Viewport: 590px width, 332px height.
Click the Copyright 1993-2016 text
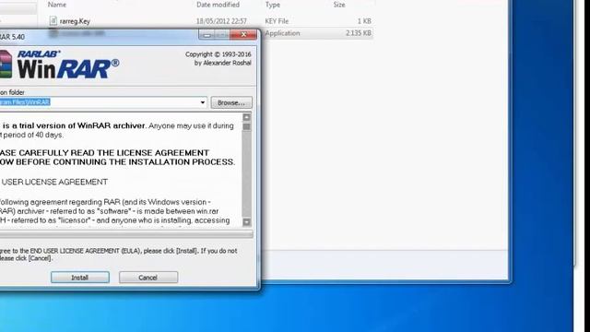click(218, 54)
